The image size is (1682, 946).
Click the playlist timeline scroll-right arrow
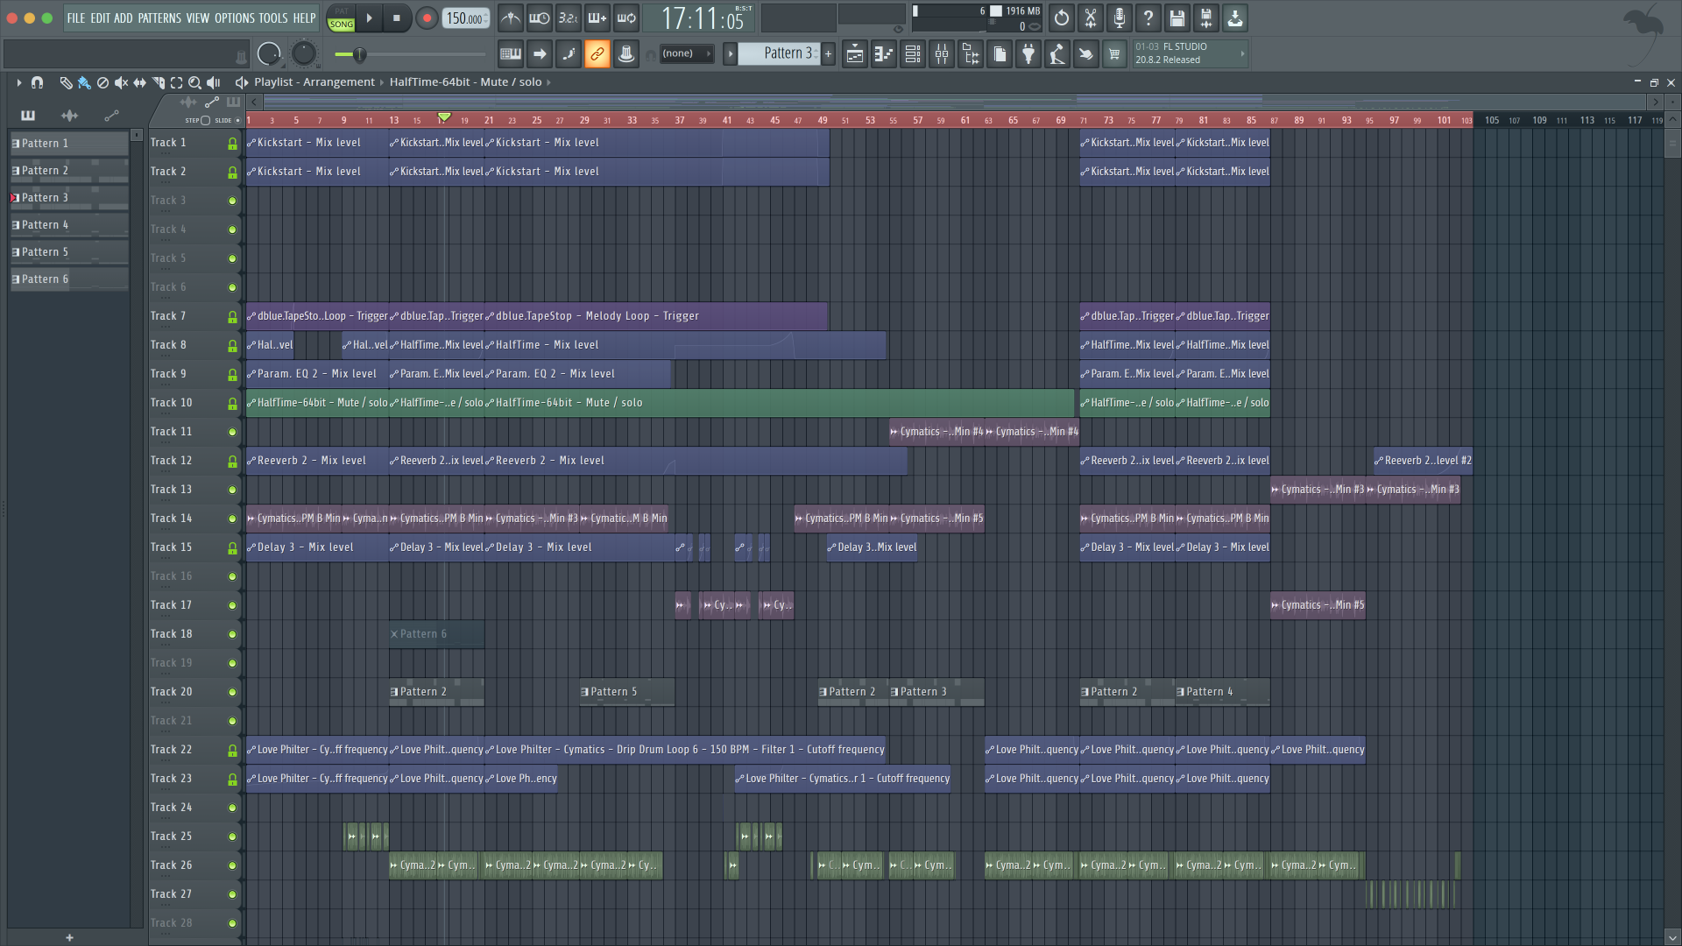[x=1656, y=102]
